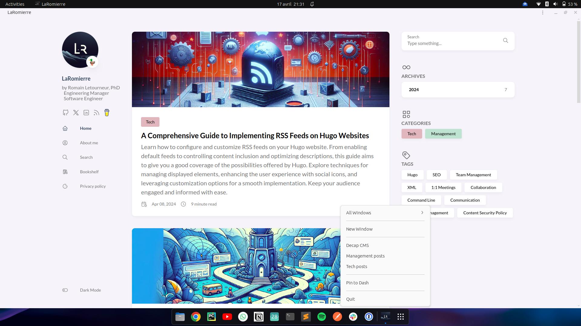
Task: Click the Buy Me a Coffee cup icon
Action: (x=107, y=113)
